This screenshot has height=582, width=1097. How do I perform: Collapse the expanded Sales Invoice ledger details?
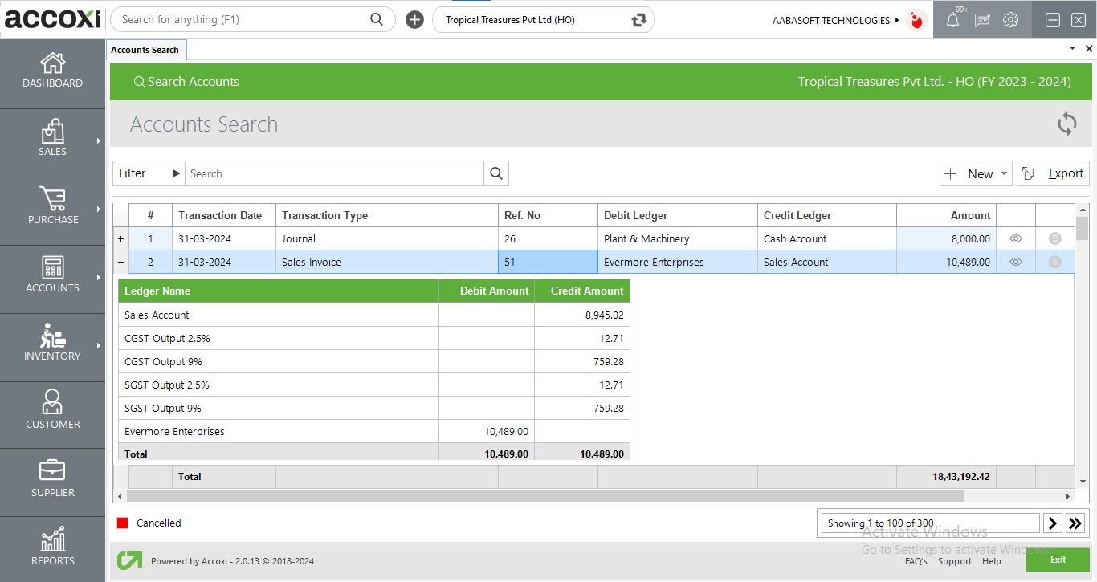120,262
